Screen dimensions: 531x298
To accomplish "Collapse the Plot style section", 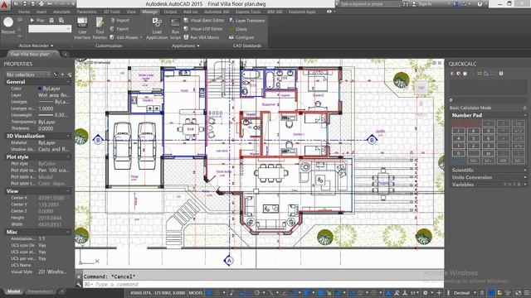I will coord(68,156).
